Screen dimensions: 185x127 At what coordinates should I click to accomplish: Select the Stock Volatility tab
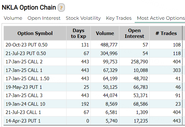pyautogui.click(x=83, y=18)
